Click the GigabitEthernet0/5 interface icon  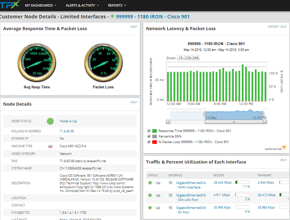(170, 195)
